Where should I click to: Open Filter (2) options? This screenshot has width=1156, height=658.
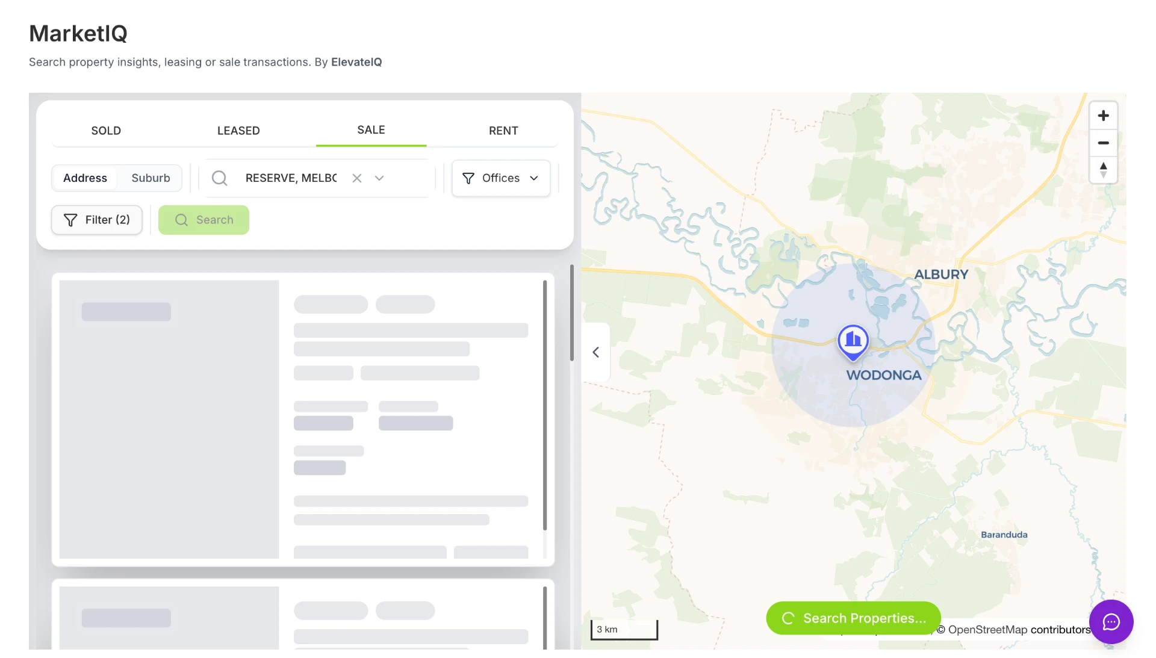[x=97, y=220]
